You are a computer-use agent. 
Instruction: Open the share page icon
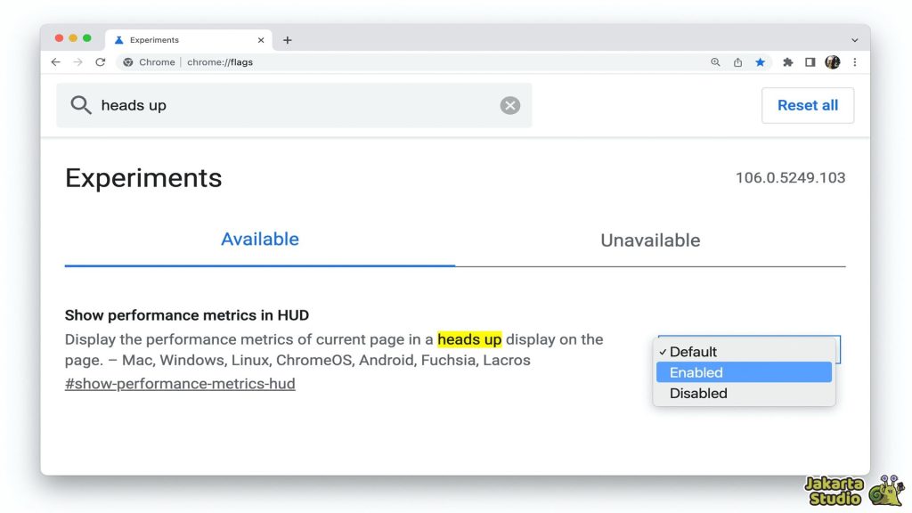point(737,62)
